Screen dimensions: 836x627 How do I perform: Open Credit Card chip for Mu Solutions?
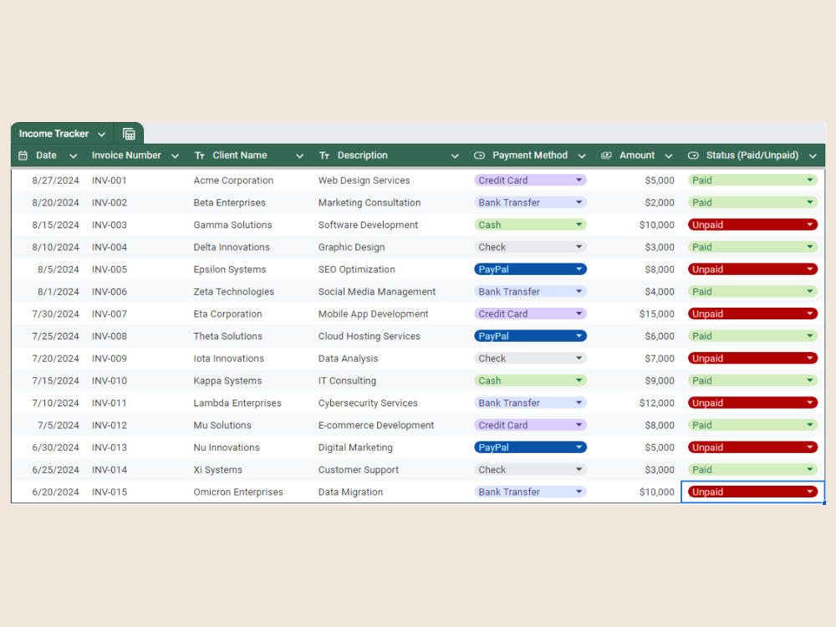[531, 425]
